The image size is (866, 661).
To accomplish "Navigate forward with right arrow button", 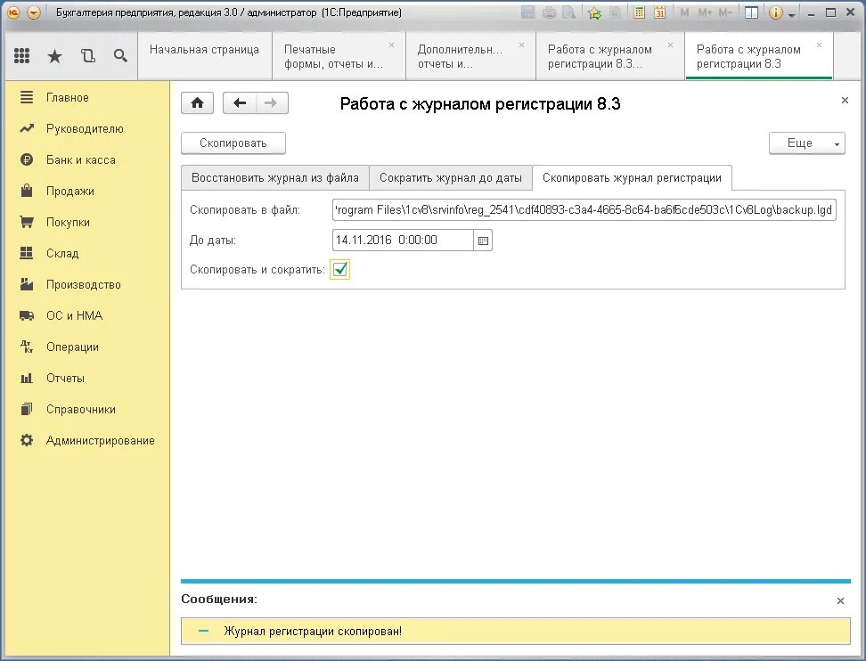I will pyautogui.click(x=271, y=102).
